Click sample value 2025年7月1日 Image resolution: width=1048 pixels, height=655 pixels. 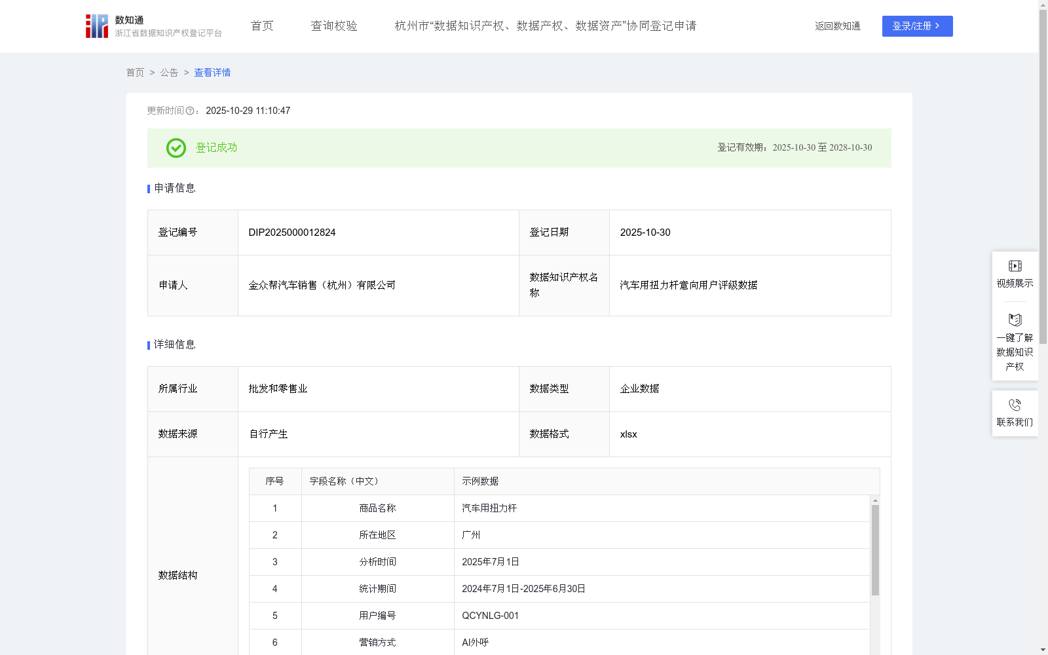pyautogui.click(x=491, y=562)
